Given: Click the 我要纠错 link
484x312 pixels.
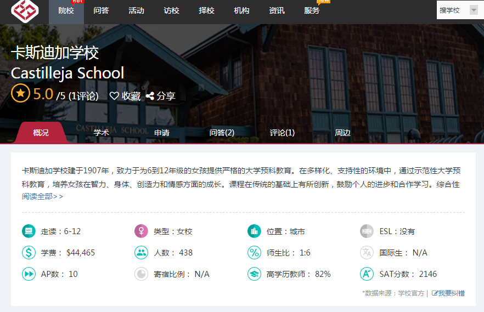Looking at the screenshot, I should pyautogui.click(x=452, y=293).
